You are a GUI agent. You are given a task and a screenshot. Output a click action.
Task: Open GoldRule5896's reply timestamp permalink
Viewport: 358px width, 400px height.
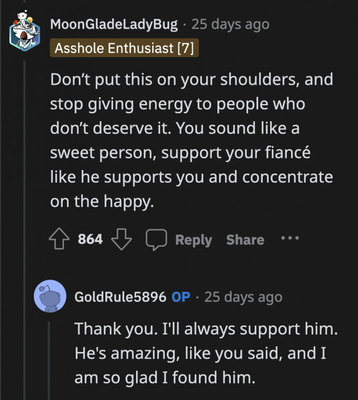click(243, 297)
